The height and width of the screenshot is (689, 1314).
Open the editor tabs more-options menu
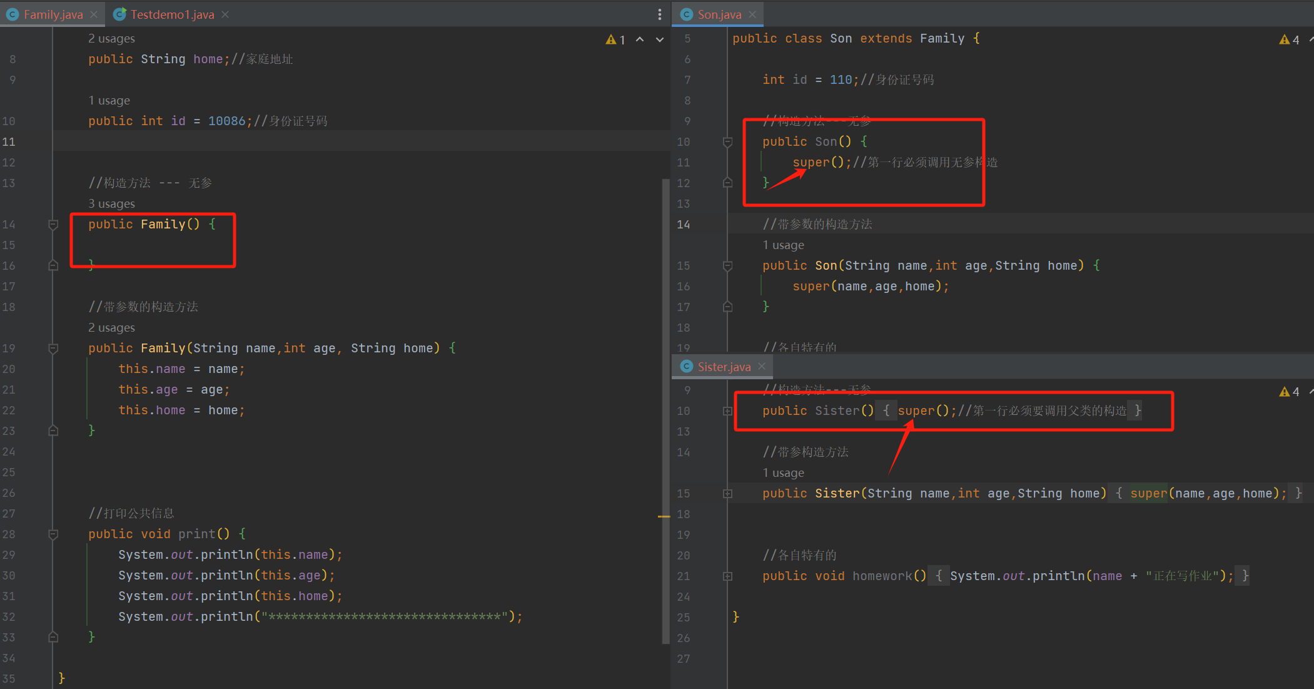coord(660,14)
